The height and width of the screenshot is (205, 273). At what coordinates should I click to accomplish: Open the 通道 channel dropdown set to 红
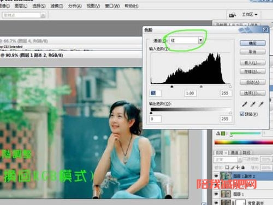point(186,40)
